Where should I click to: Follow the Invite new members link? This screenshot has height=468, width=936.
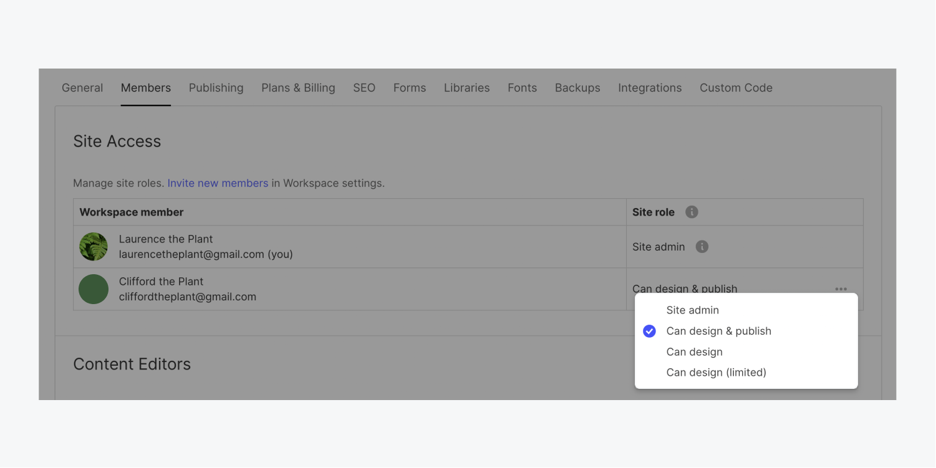(x=218, y=183)
